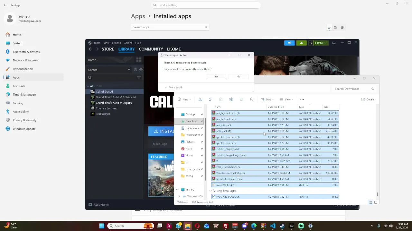Click Steam notifications bell icon

302,43
